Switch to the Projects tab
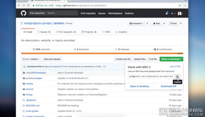The image size is (205, 117). (x=89, y=32)
